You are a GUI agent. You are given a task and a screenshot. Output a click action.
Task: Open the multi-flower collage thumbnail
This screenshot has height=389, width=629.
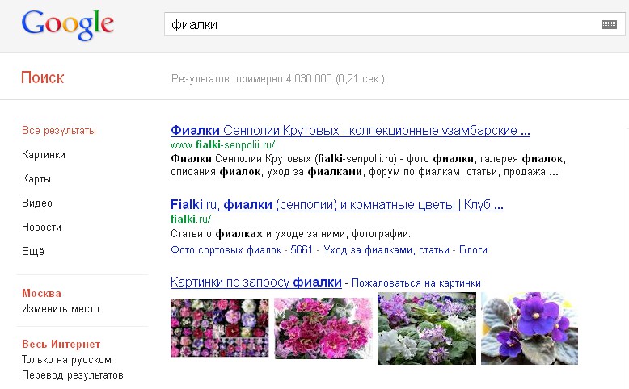click(x=219, y=328)
